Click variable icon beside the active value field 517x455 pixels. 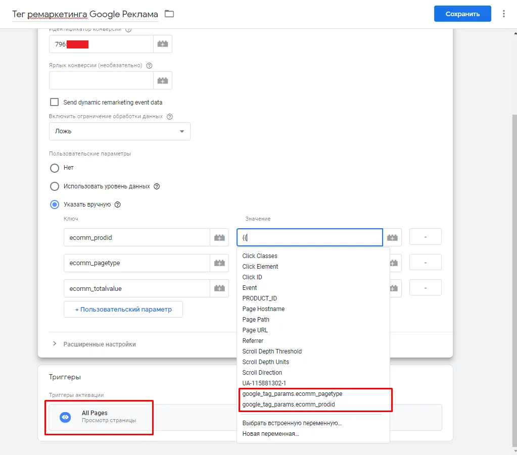pyautogui.click(x=392, y=237)
